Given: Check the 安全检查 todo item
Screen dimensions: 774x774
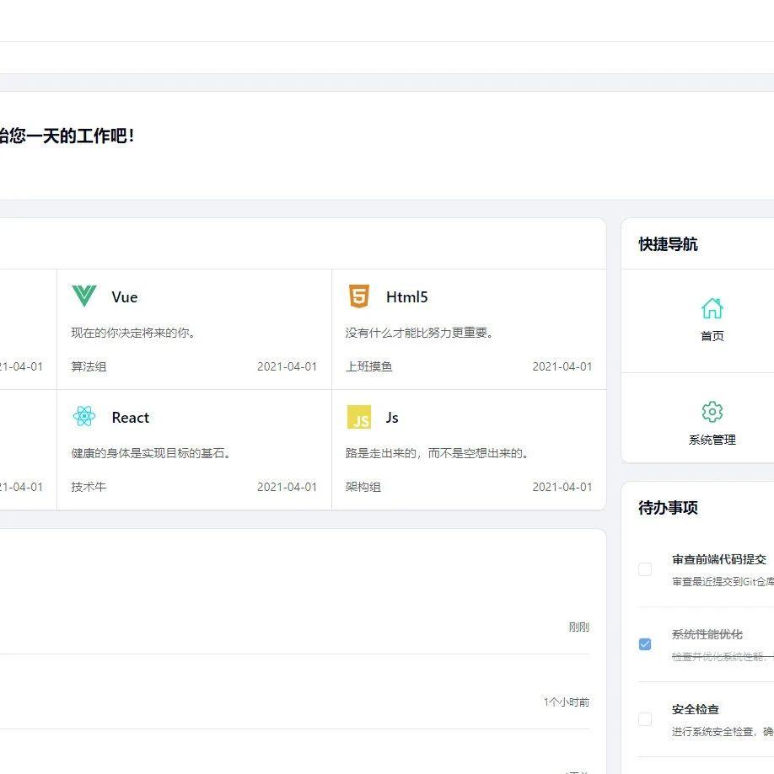Looking at the screenshot, I should click(645, 719).
